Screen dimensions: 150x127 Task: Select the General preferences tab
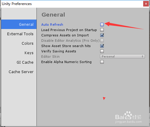coord(19,24)
